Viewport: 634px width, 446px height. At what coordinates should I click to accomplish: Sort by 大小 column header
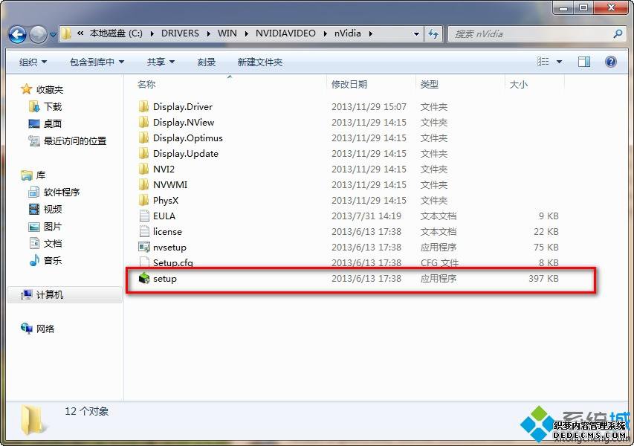pos(518,84)
